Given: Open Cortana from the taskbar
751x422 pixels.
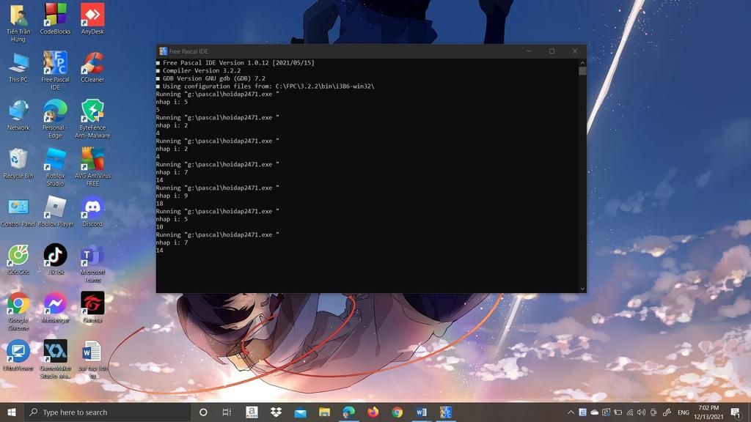Looking at the screenshot, I should [203, 412].
